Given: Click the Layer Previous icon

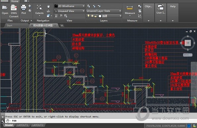Looking at the screenshot, I should coord(94,6).
